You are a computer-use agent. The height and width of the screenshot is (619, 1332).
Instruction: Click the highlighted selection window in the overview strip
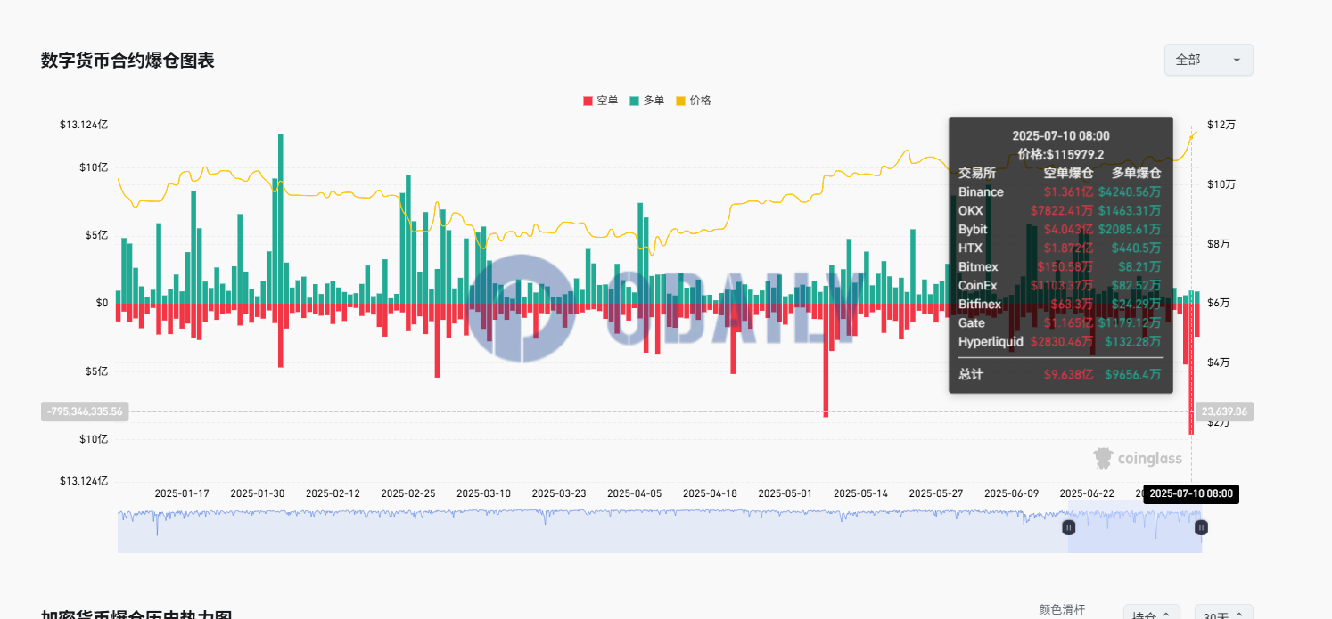(1135, 526)
